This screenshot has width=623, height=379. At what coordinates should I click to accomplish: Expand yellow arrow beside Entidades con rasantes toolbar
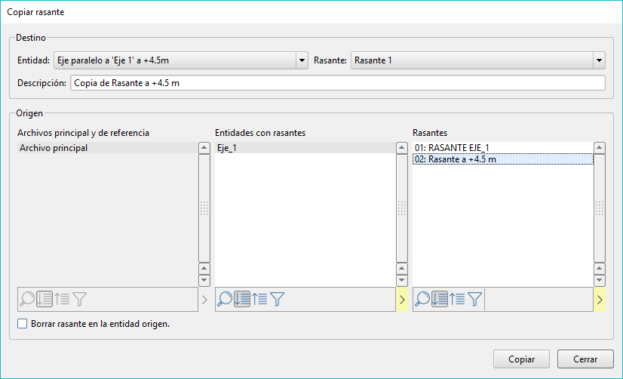[x=401, y=300]
